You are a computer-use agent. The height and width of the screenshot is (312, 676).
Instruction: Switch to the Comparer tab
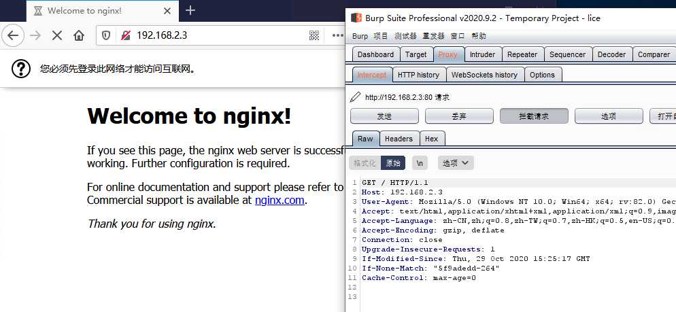click(654, 55)
